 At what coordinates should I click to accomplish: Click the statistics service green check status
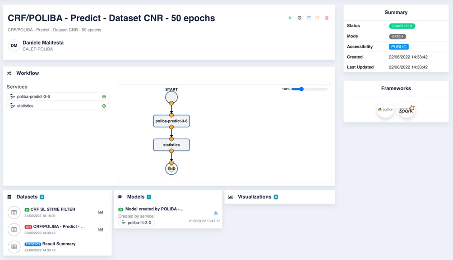point(104,106)
